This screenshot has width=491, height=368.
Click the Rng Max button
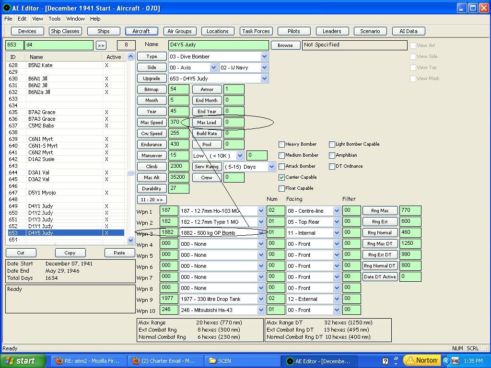(380, 211)
